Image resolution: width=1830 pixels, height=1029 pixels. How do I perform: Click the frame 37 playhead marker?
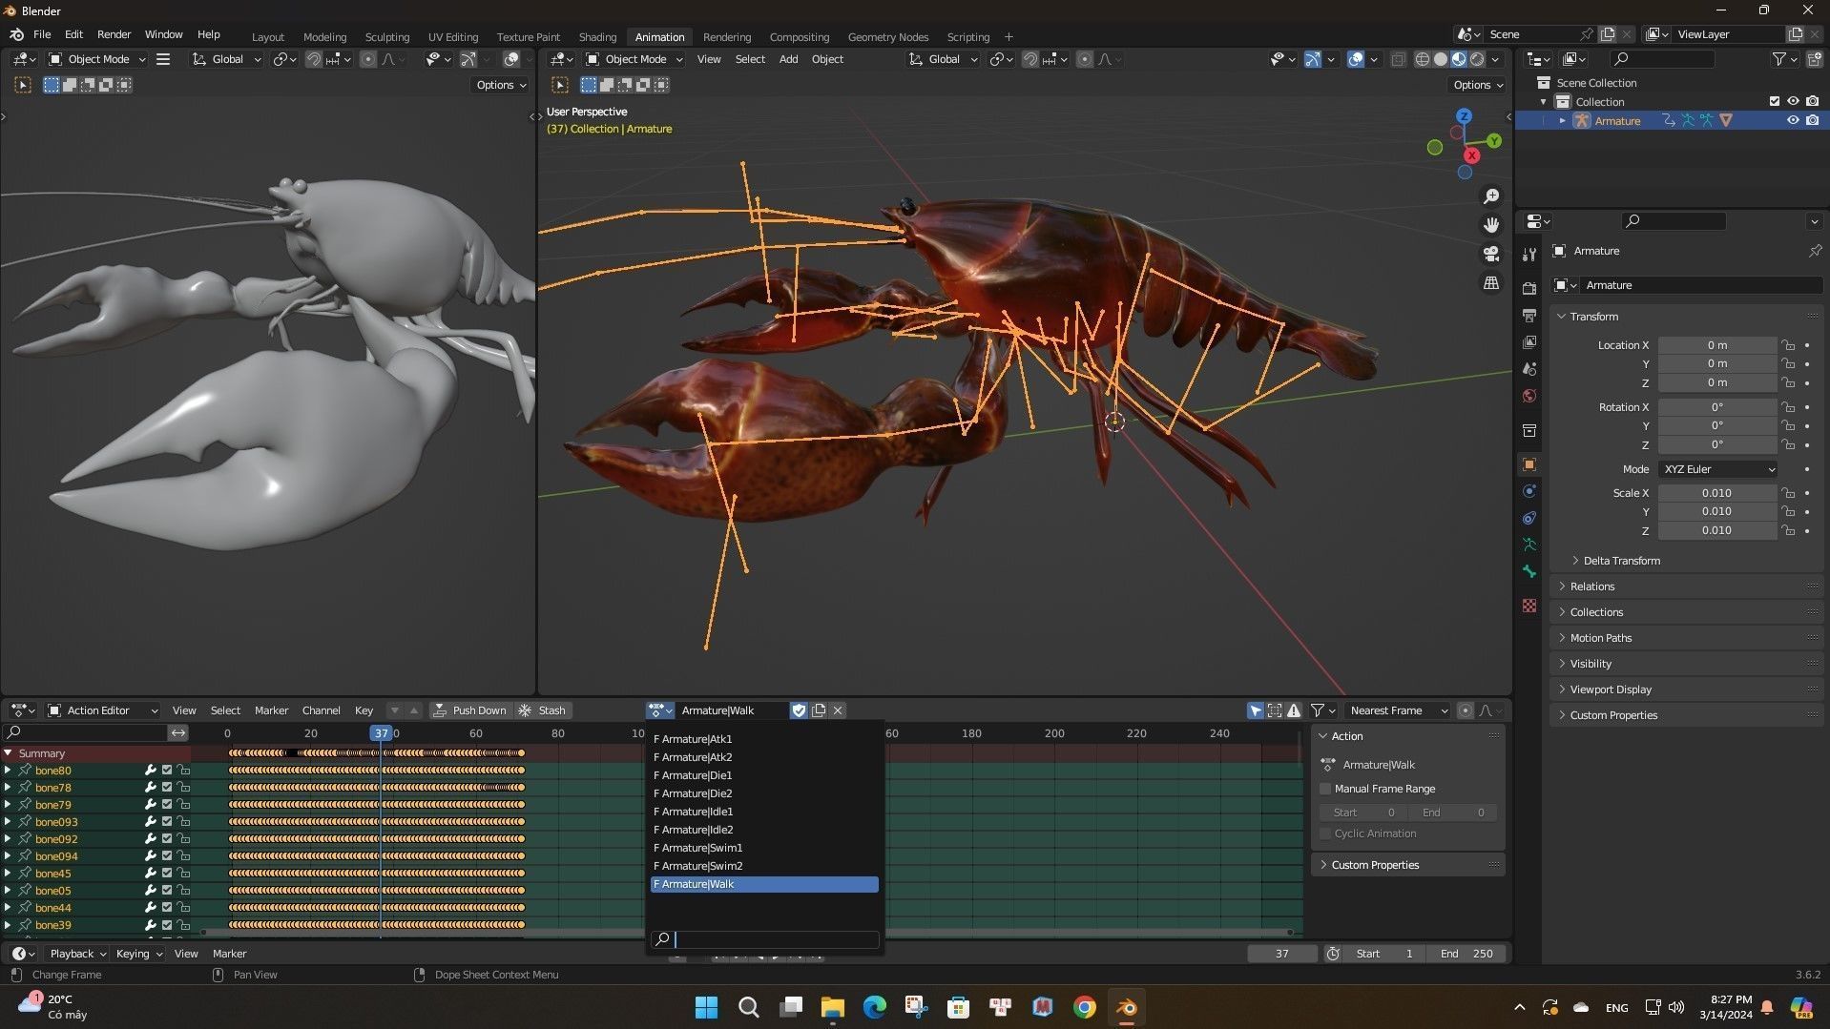click(x=381, y=733)
